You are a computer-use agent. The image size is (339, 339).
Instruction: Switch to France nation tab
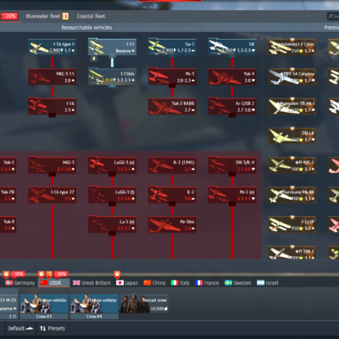pos(207,283)
